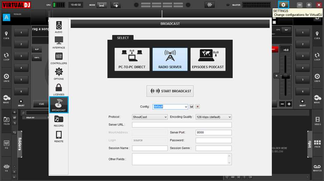Screen dimensions: 324x181
Task: Trigger right deck hot cue 2
Action: tap(303, 44)
